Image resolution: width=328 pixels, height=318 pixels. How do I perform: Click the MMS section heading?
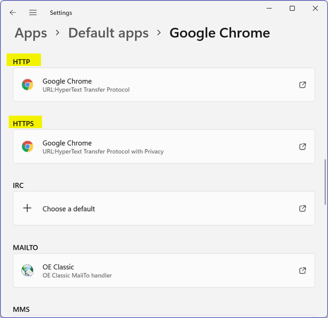click(21, 309)
